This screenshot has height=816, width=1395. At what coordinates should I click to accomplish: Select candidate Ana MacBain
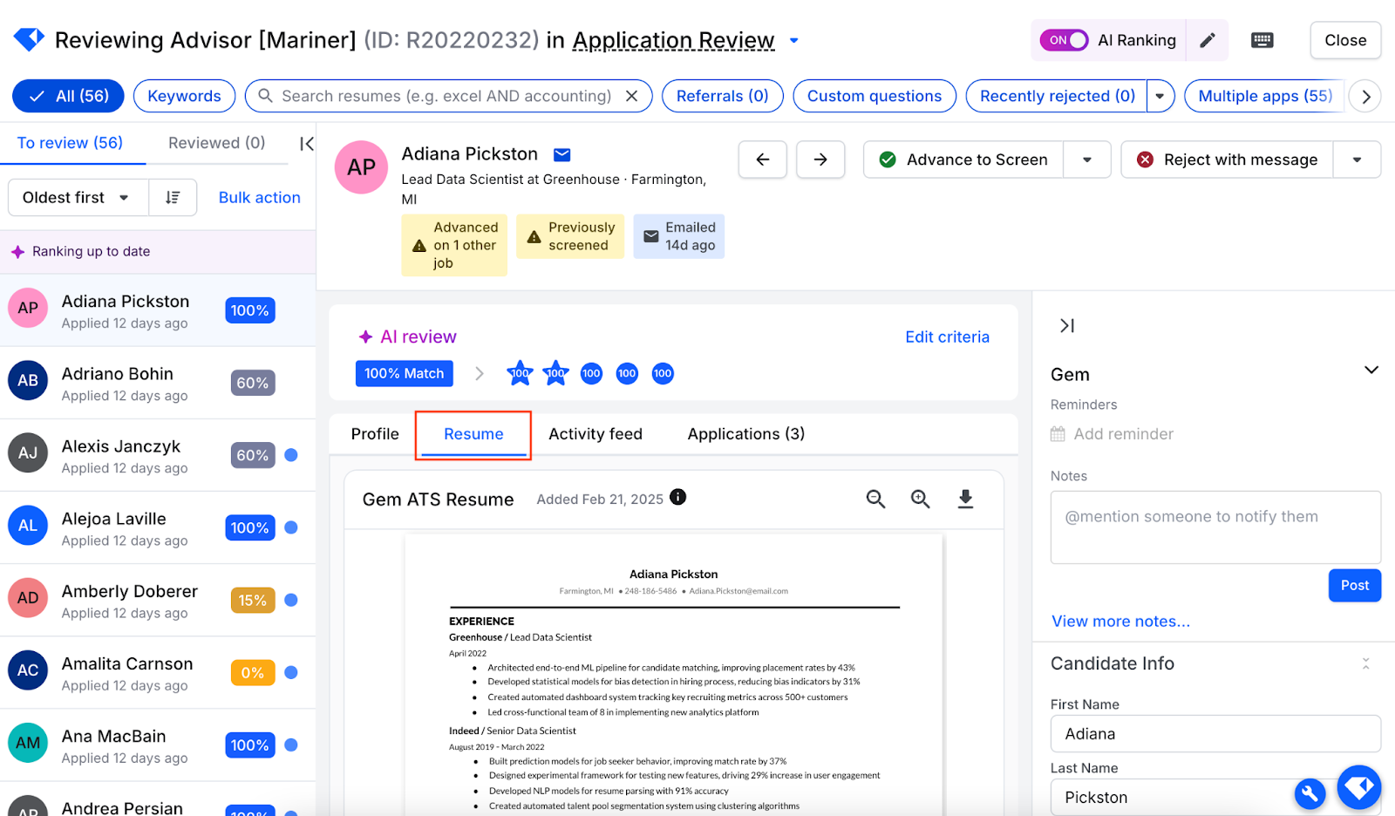(158, 745)
